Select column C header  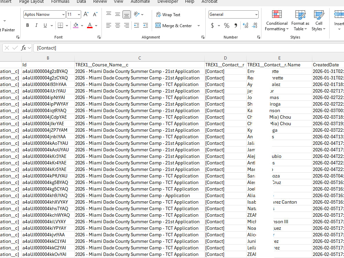(140, 58)
